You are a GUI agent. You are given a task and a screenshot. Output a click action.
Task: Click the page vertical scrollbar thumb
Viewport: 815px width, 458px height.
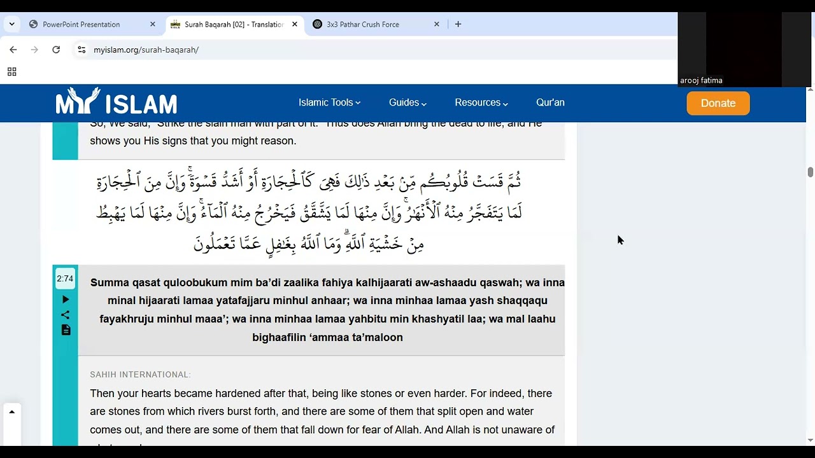click(x=810, y=172)
